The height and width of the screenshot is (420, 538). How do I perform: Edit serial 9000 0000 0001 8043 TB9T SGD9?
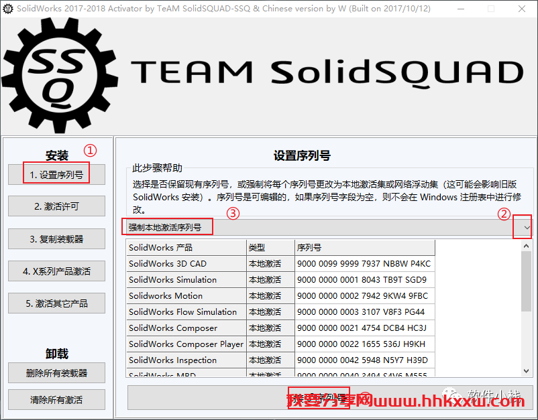point(365,279)
